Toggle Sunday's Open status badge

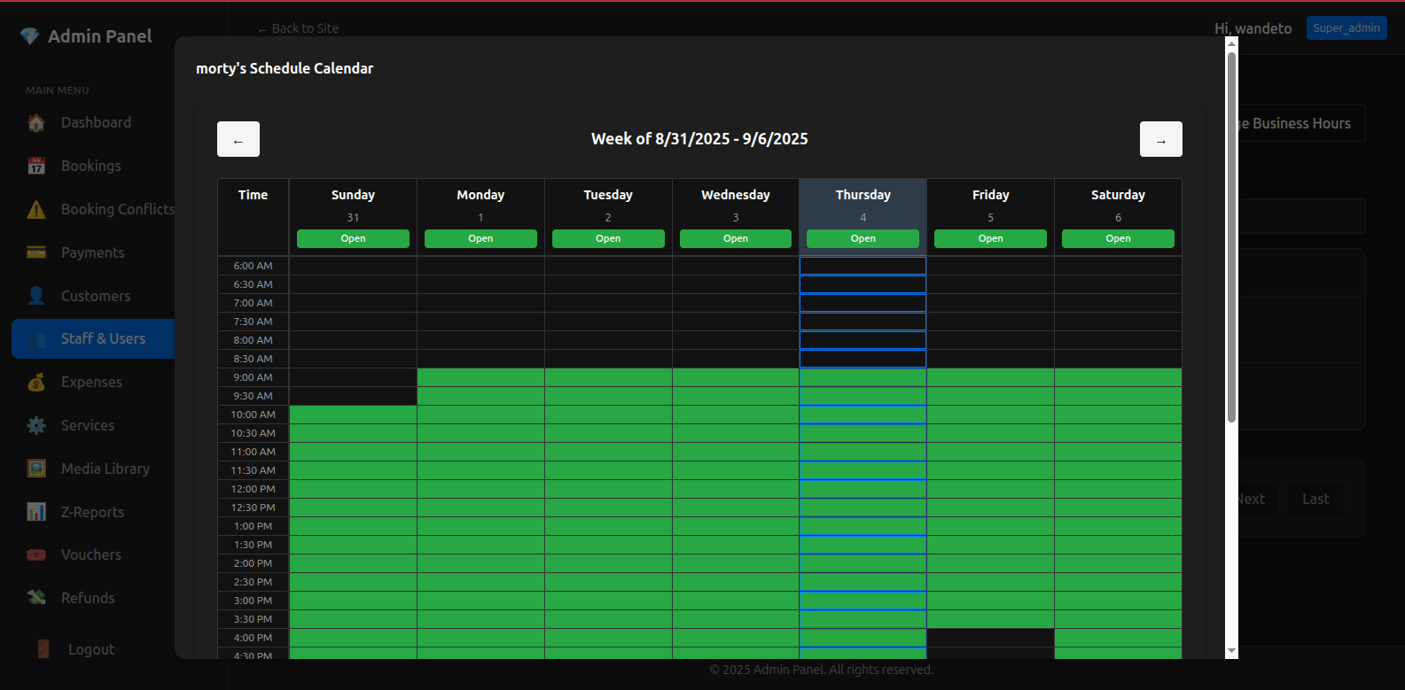(353, 239)
